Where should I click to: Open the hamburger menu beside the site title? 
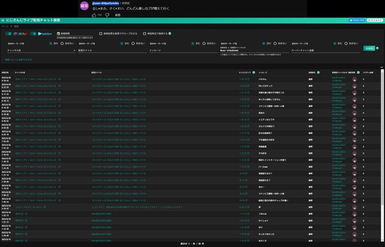(x=3, y=20)
